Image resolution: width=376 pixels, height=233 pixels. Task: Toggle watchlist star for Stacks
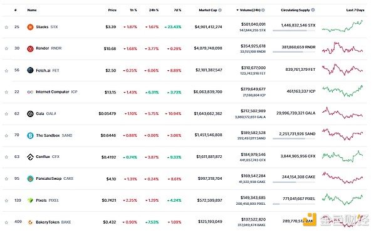coord(6,27)
